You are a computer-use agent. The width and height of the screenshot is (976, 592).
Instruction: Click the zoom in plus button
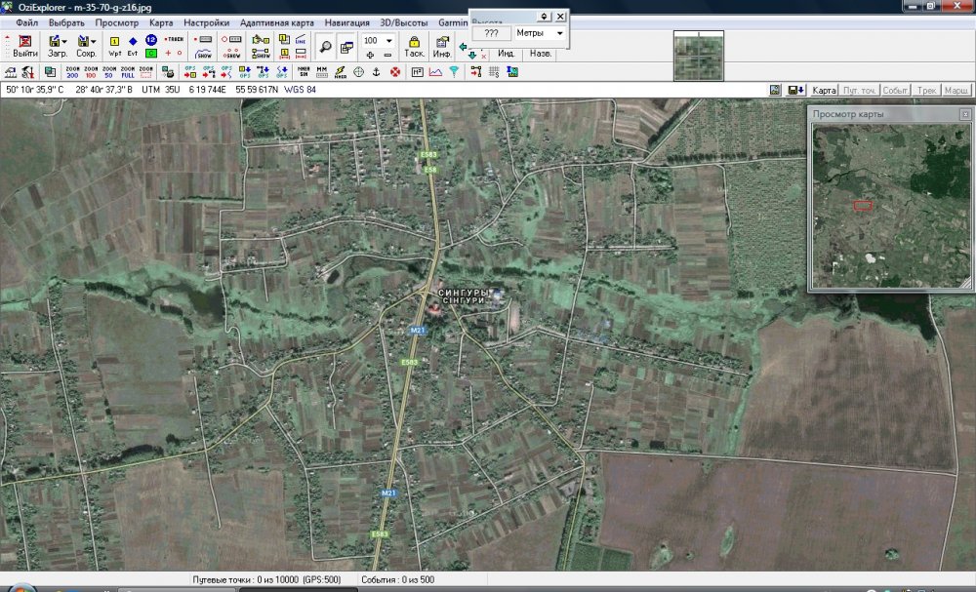(370, 55)
